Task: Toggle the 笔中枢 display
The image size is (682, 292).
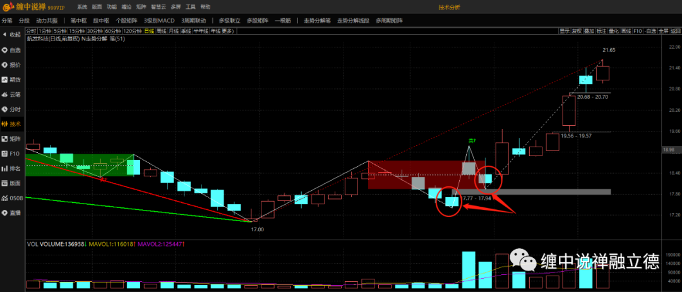Action: [79, 20]
